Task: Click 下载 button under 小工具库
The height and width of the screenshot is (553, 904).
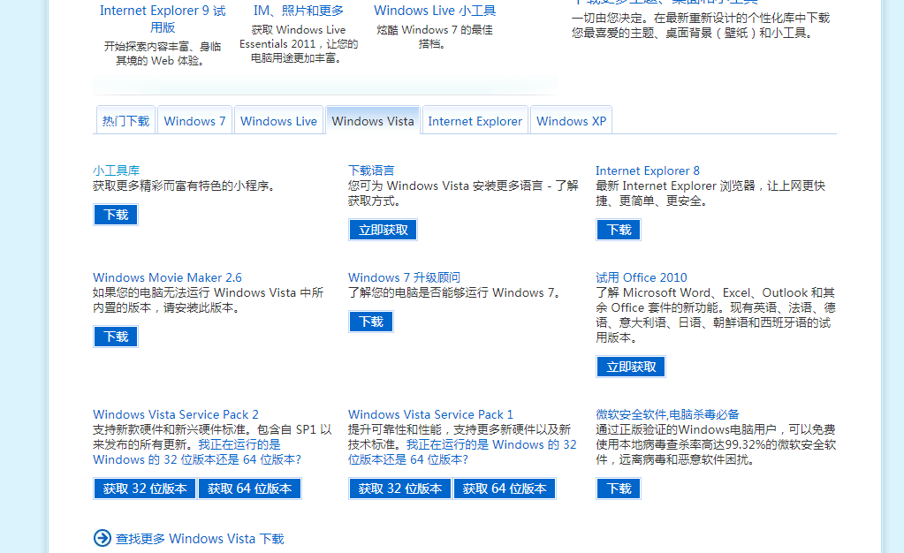Action: pos(116,215)
